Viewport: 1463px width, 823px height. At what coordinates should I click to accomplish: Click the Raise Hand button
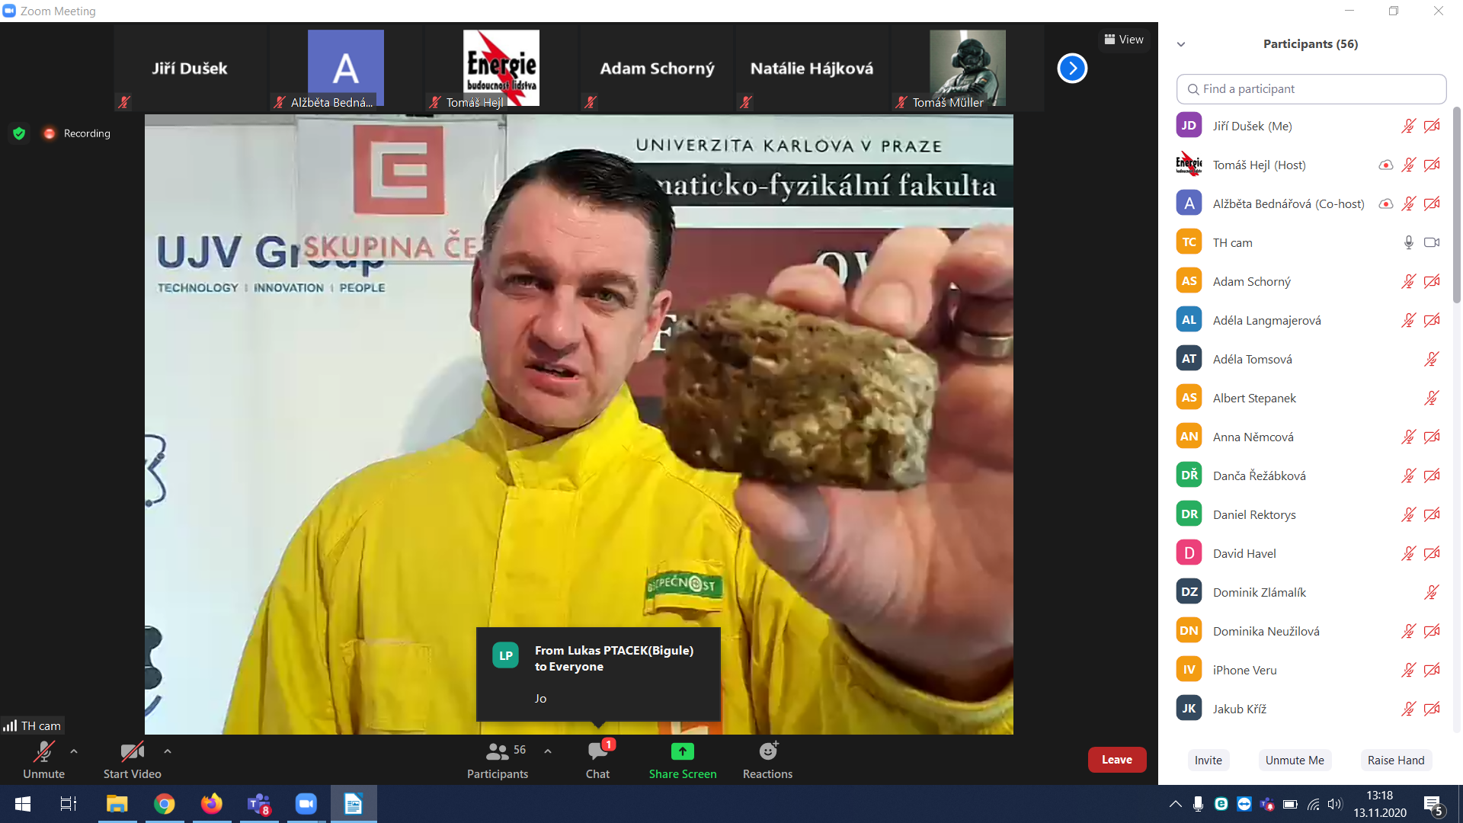[1396, 760]
